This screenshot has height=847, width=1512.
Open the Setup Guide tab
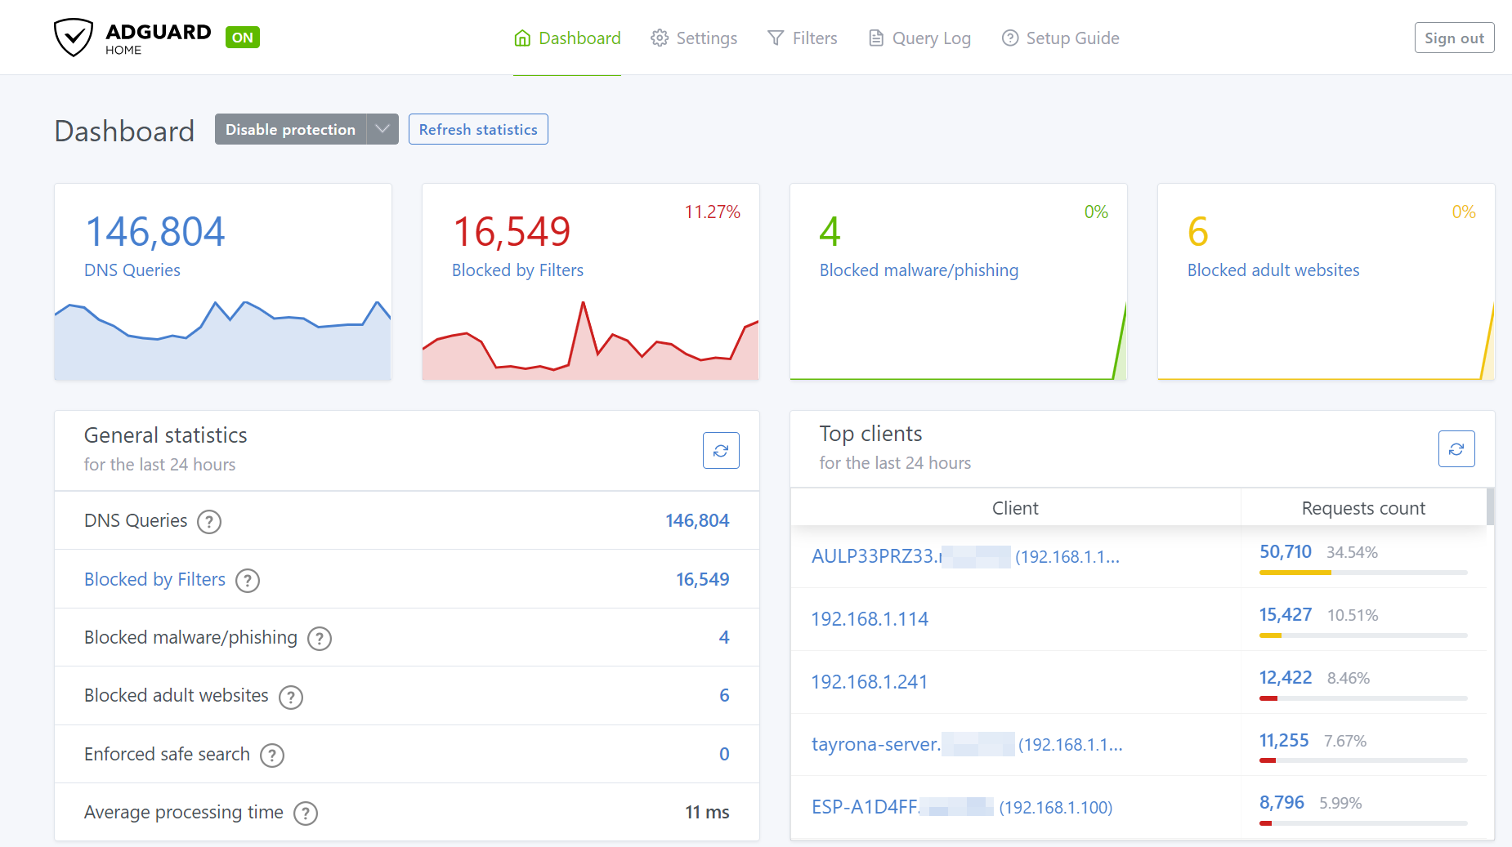(1060, 38)
